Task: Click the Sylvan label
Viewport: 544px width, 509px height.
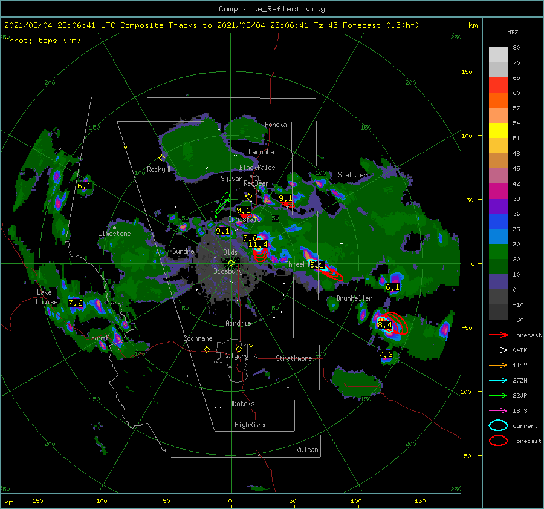Action: click(232, 179)
